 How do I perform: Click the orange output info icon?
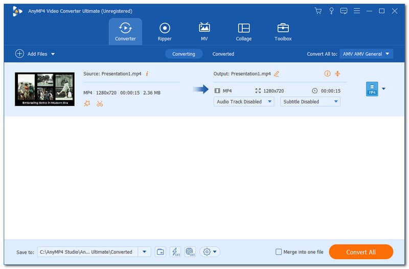click(327, 74)
